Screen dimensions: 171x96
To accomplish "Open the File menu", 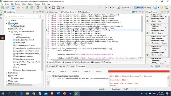I will (2, 4).
